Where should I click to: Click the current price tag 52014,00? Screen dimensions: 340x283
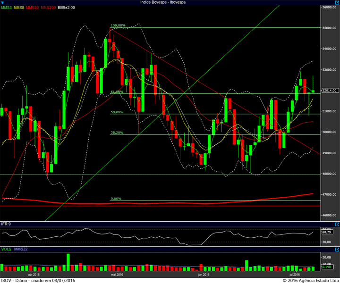click(330, 91)
